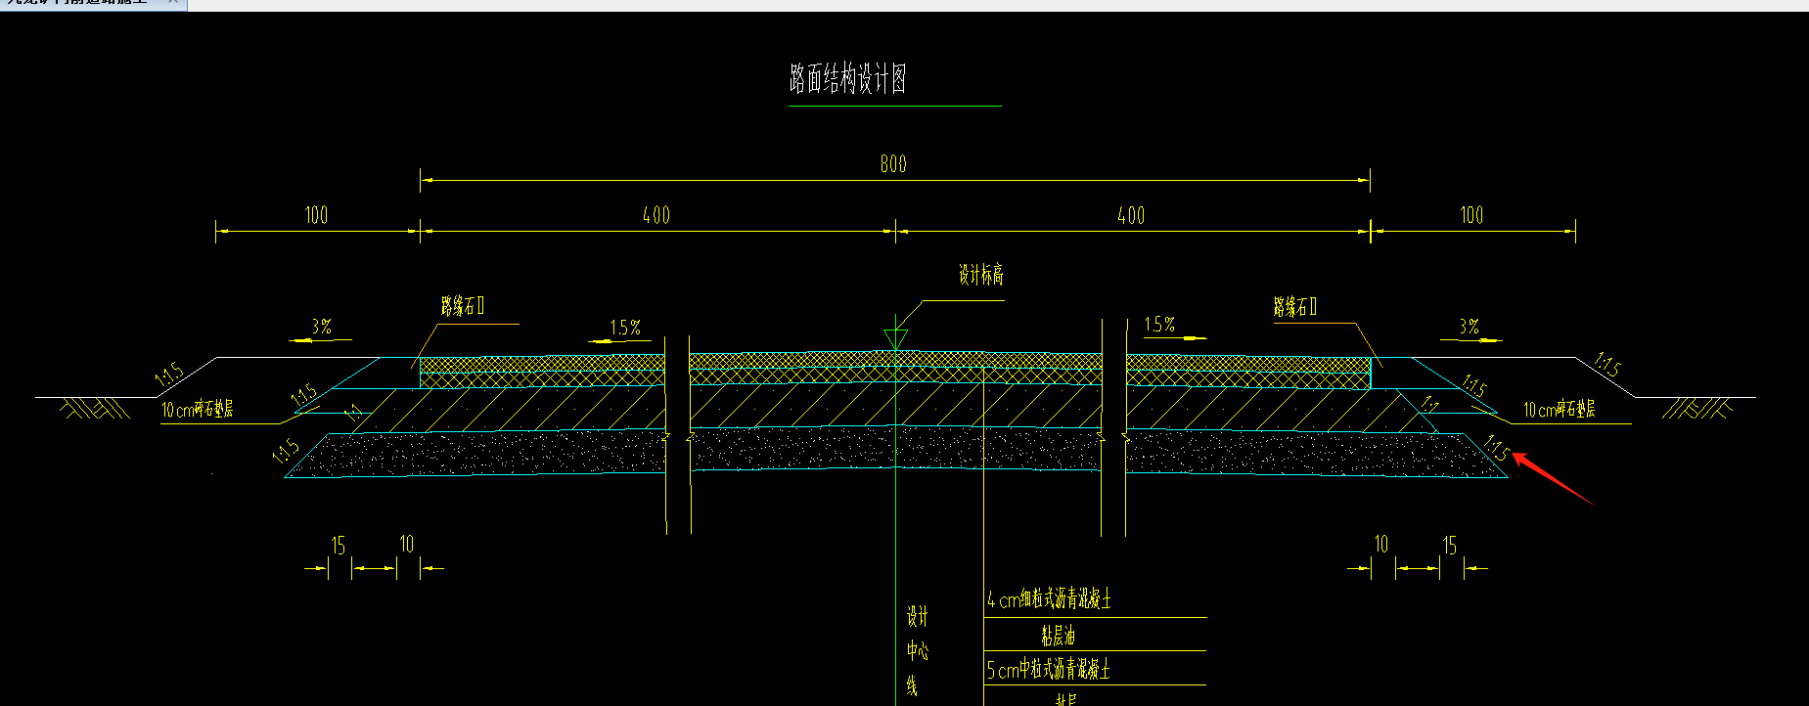Click the right 100 shoulder dimension
This screenshot has height=706, width=1809.
tap(1471, 215)
